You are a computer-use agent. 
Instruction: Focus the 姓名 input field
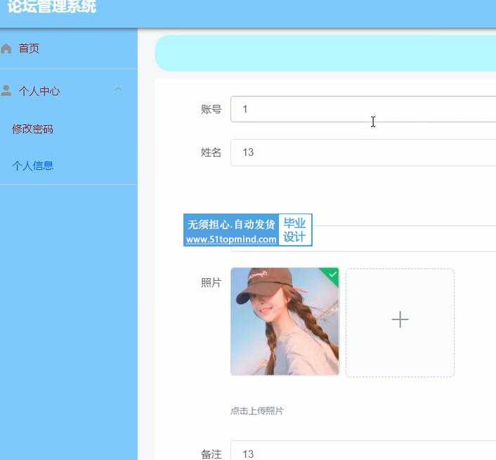click(363, 152)
